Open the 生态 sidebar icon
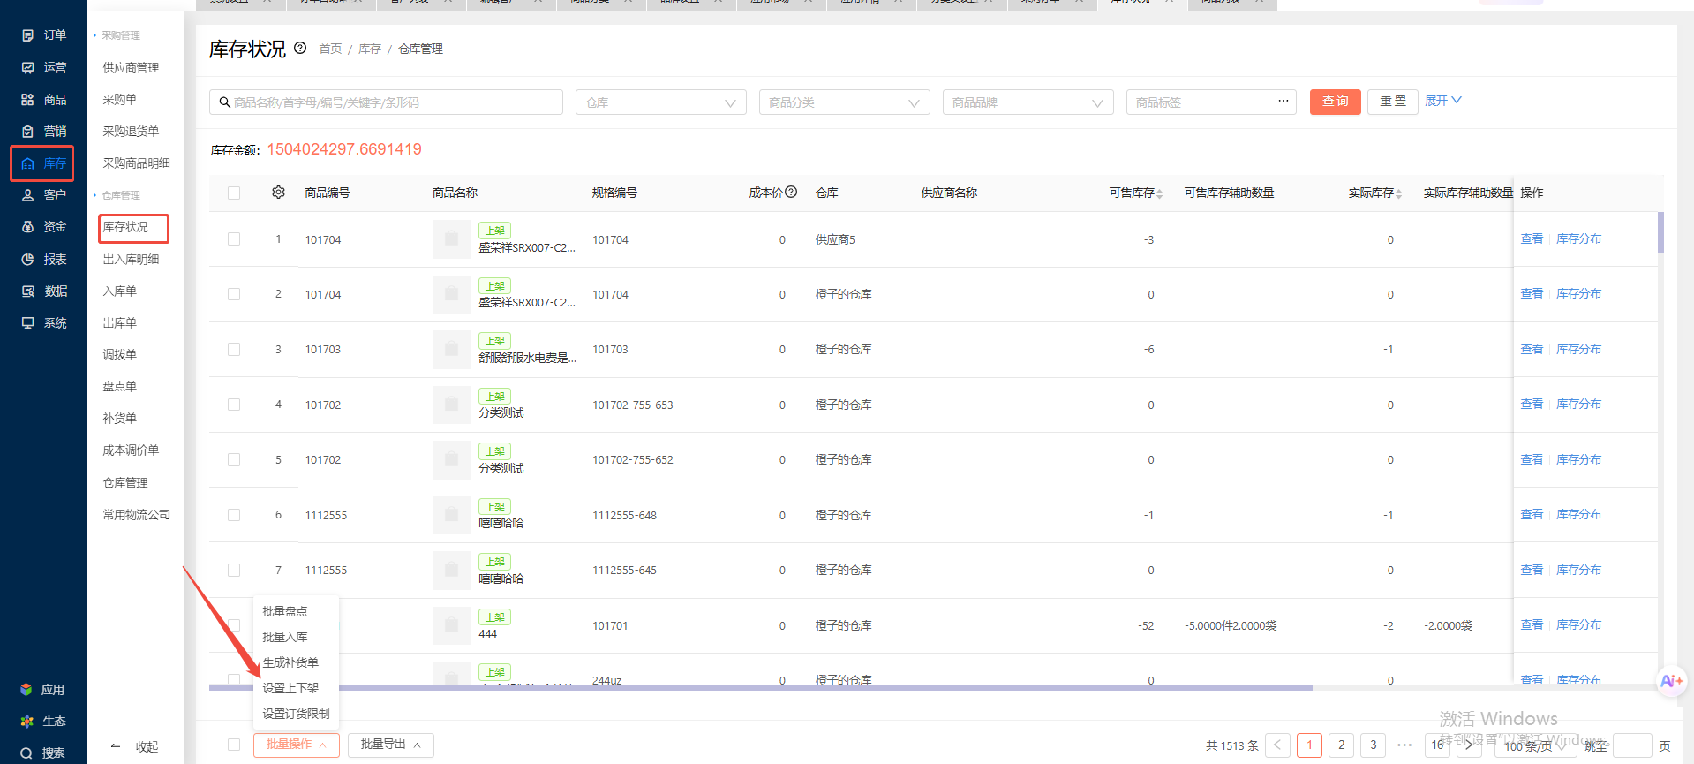Screen dimensions: 1694x764 (26, 722)
